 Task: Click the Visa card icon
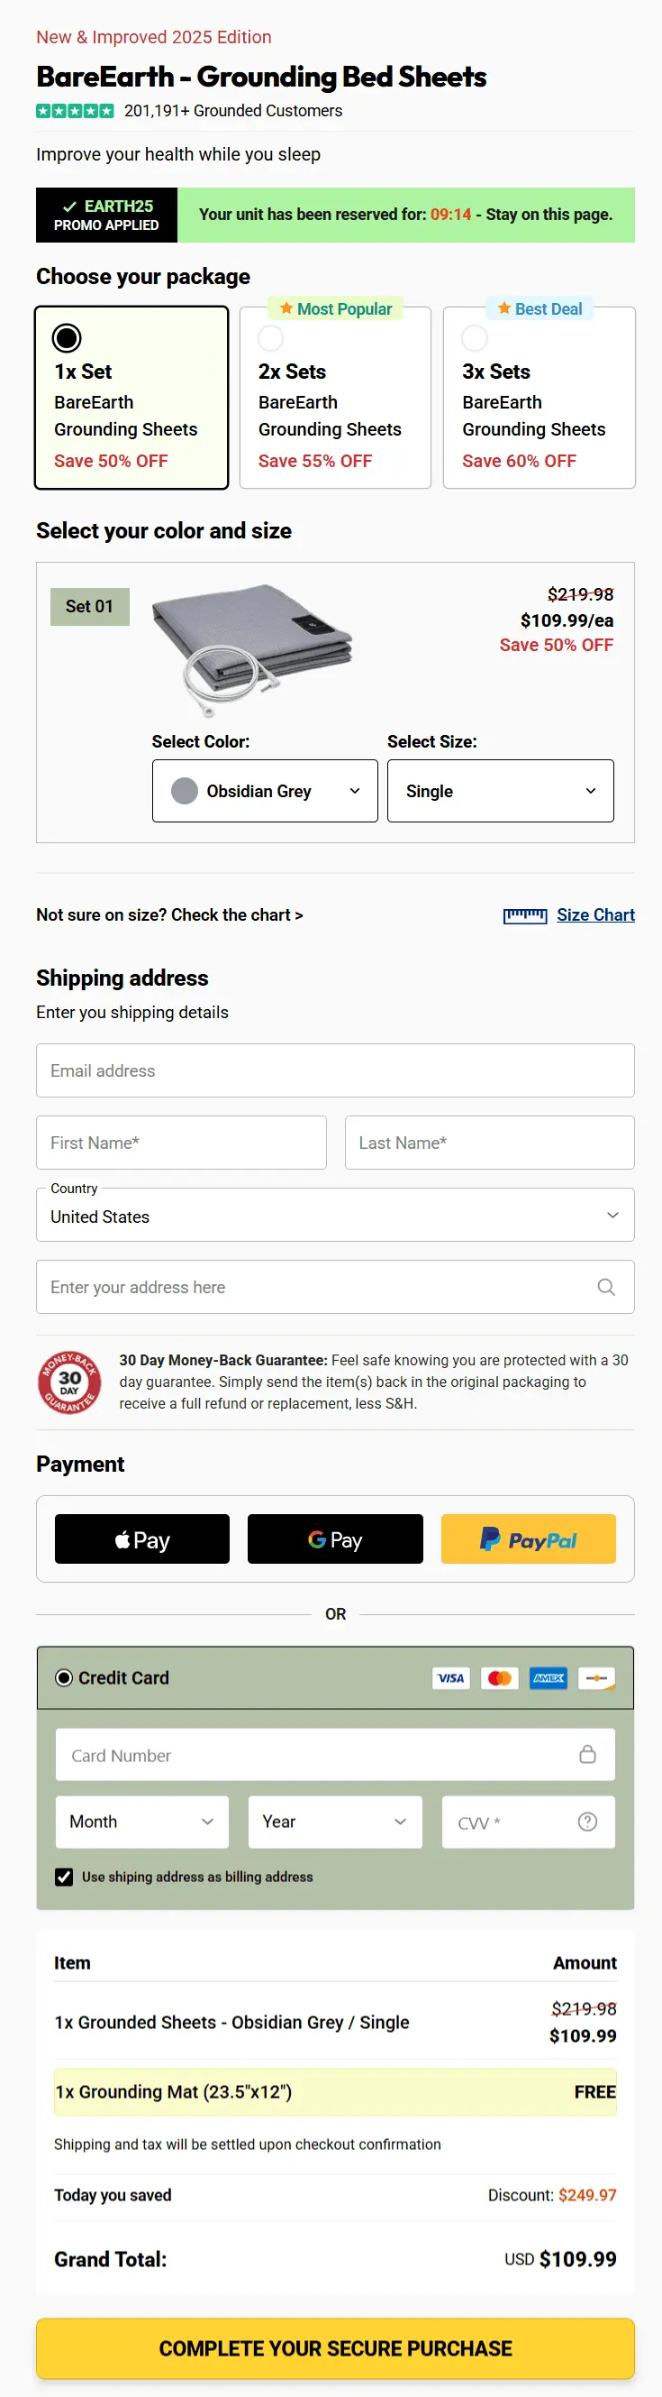(451, 1677)
